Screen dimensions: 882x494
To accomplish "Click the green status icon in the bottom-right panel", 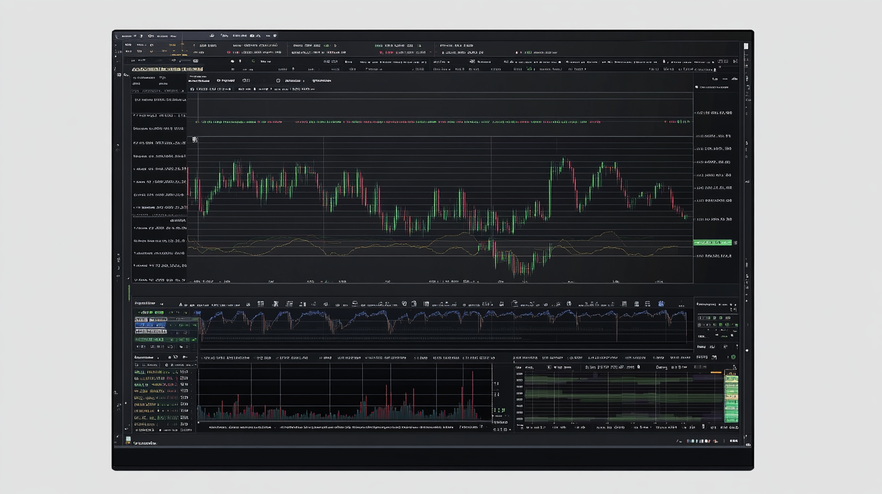I will 734,357.
